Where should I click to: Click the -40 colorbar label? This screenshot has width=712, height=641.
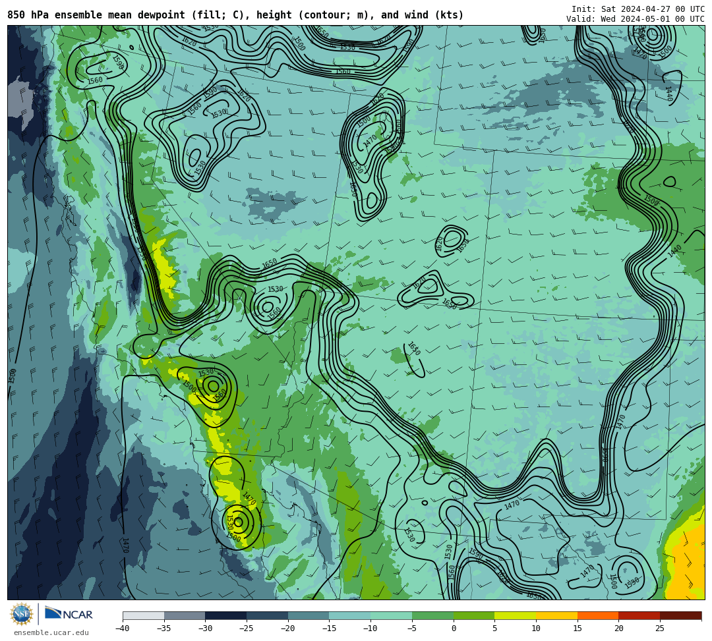[x=122, y=628]
